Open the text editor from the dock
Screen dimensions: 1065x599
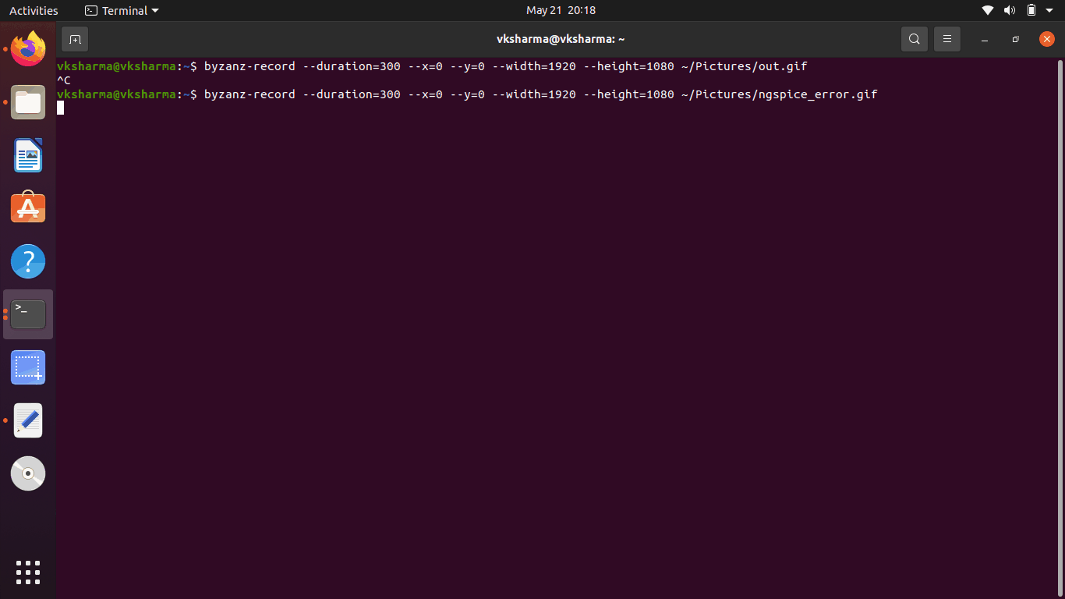click(x=27, y=420)
